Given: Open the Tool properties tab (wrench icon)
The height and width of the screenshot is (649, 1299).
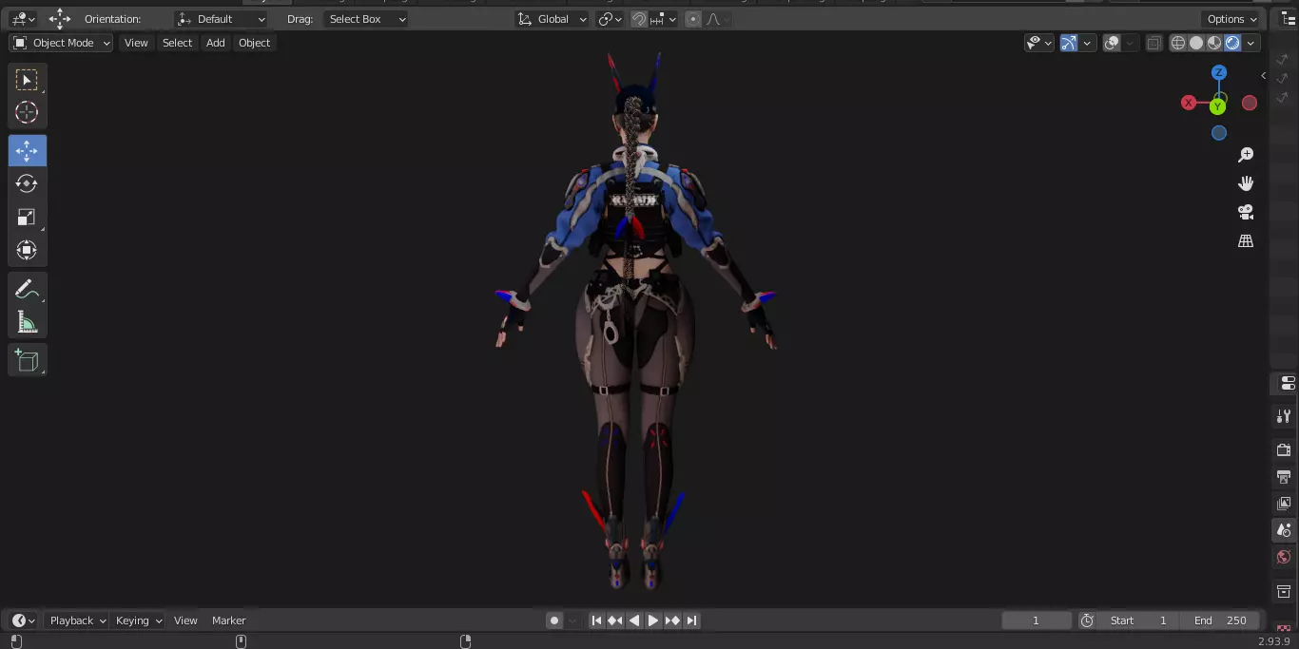Looking at the screenshot, I should click(x=1284, y=416).
